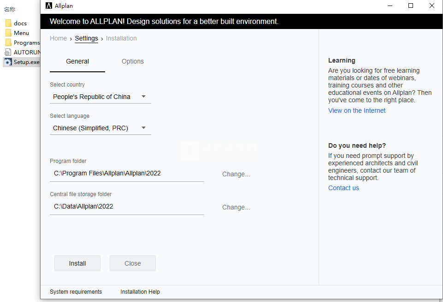The width and height of the screenshot is (443, 302).
Task: Select the docs folder icon in file list
Action: pos(8,23)
